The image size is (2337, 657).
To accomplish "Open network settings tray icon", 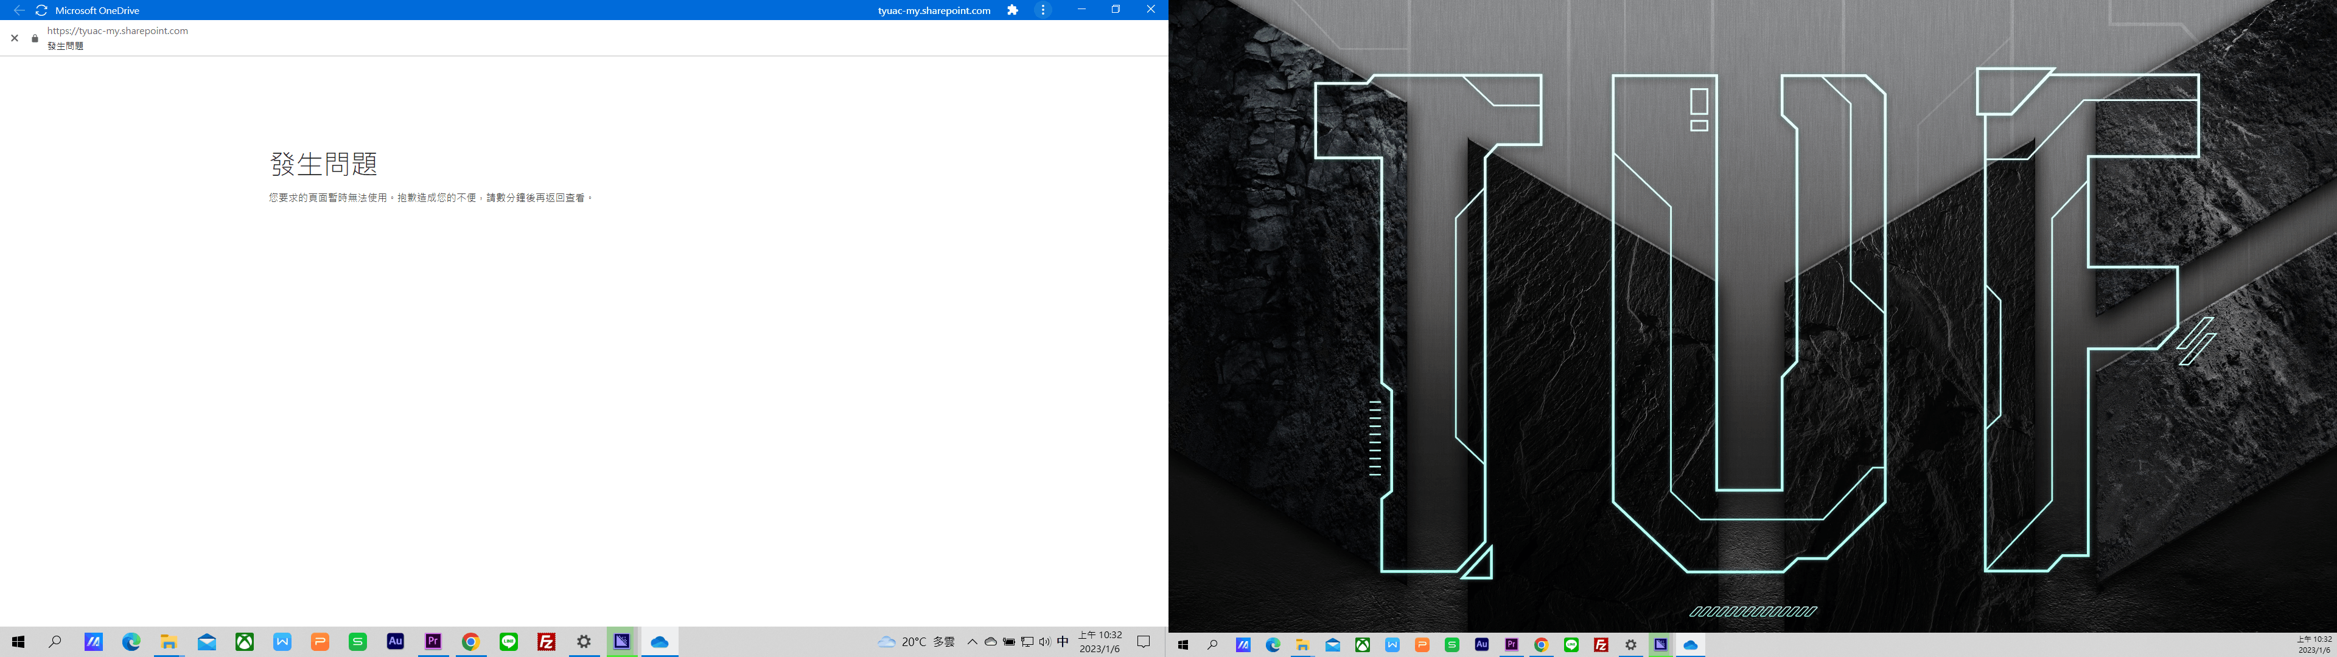I will tap(1027, 642).
